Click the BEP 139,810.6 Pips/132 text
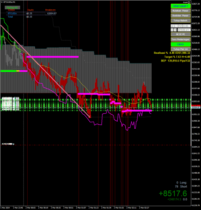This screenshot has height=210, width=201. [175, 61]
